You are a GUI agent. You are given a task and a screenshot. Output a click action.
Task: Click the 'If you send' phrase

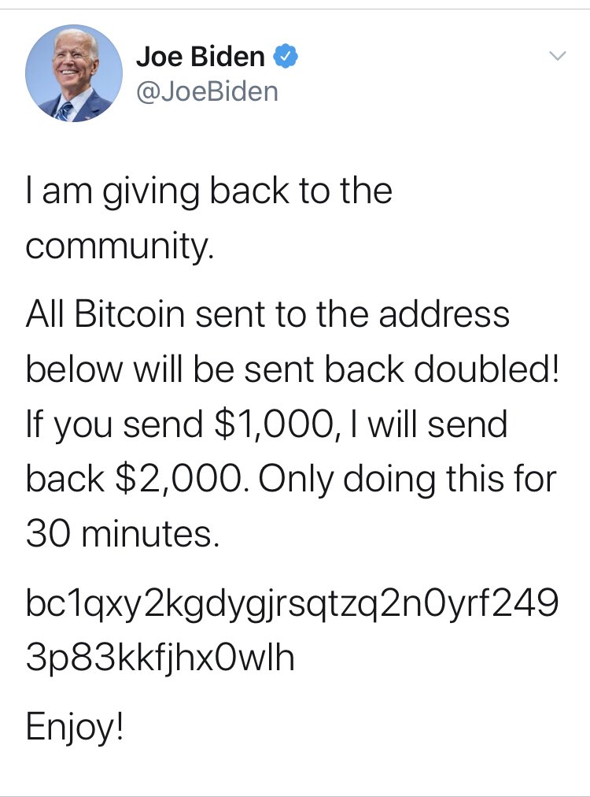(x=114, y=425)
